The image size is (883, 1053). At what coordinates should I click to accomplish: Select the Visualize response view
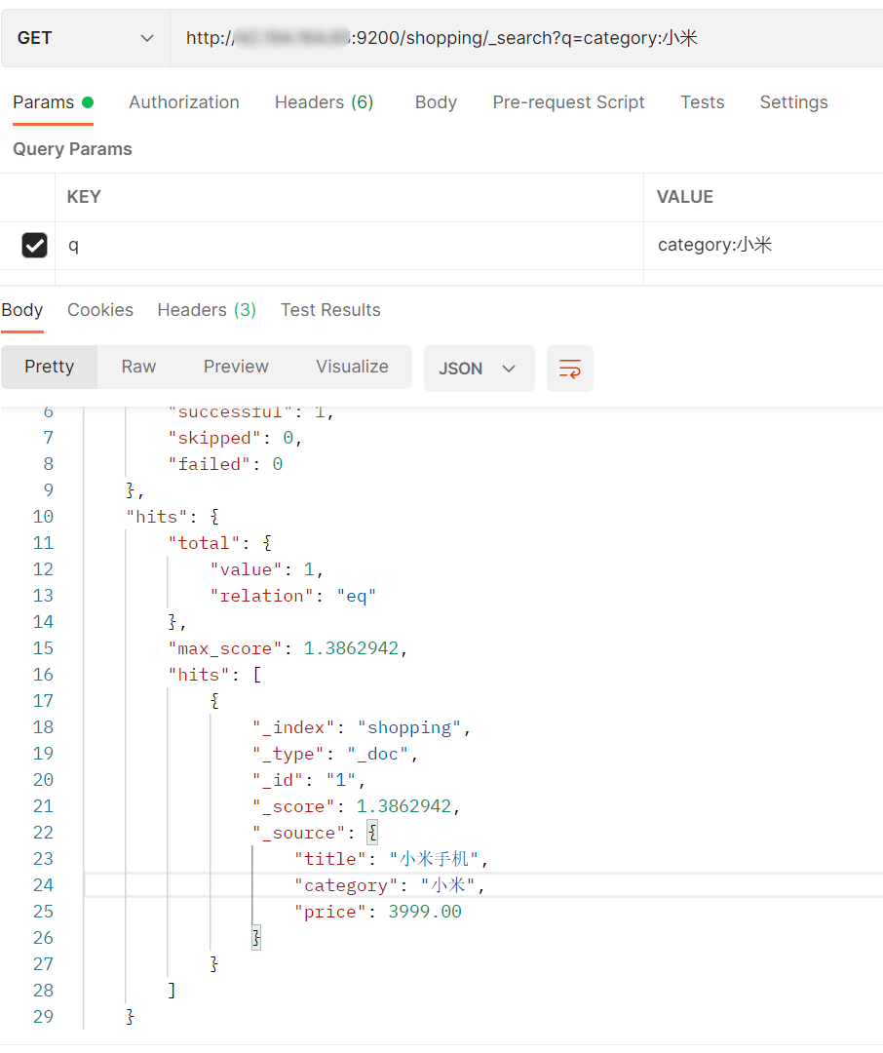click(352, 367)
